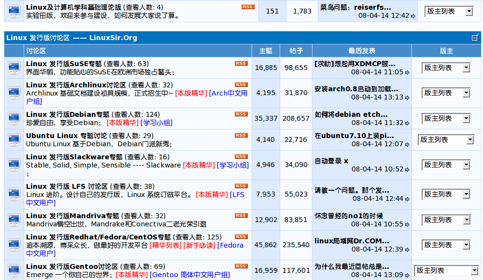Viewport: 483px width, 280px height.
Task: Open Linux 发行版 LFS 讨论区
Action: 67,187
